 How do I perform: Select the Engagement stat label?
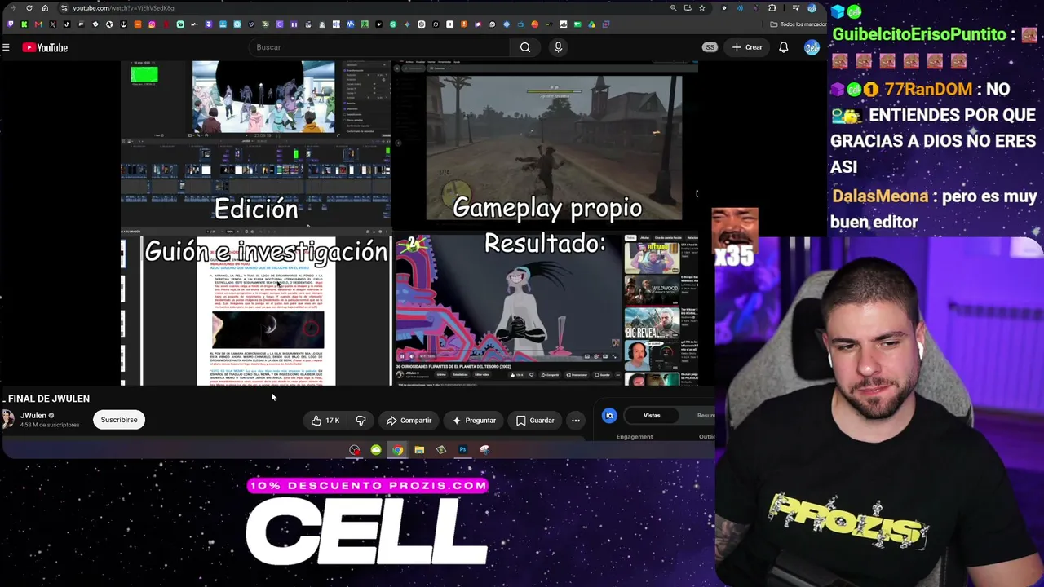point(635,437)
